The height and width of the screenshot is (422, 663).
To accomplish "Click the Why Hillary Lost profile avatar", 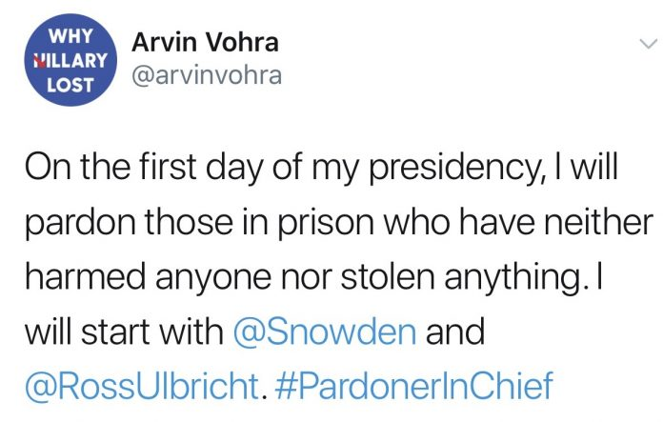I will pyautogui.click(x=70, y=60).
